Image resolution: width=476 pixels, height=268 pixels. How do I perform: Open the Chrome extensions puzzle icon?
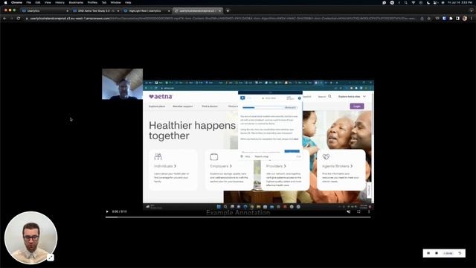pyautogui.click(x=451, y=19)
